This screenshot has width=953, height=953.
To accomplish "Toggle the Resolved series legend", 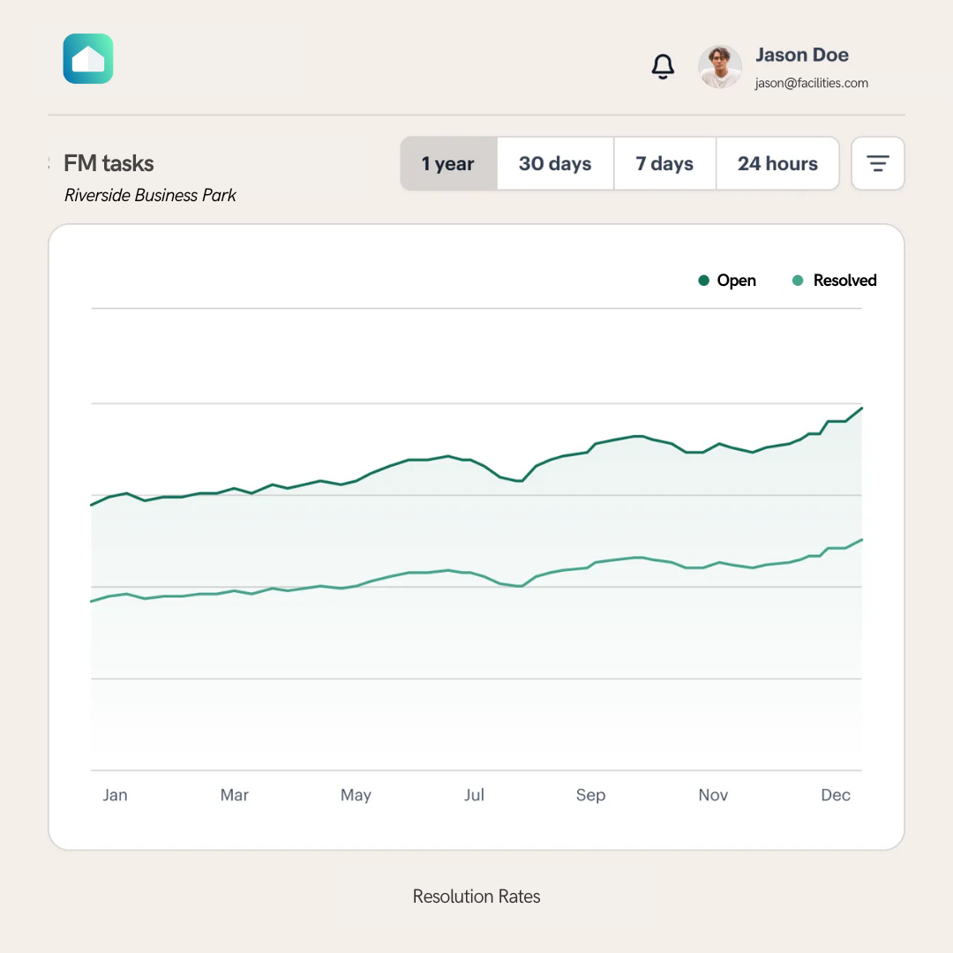I will 844,281.
